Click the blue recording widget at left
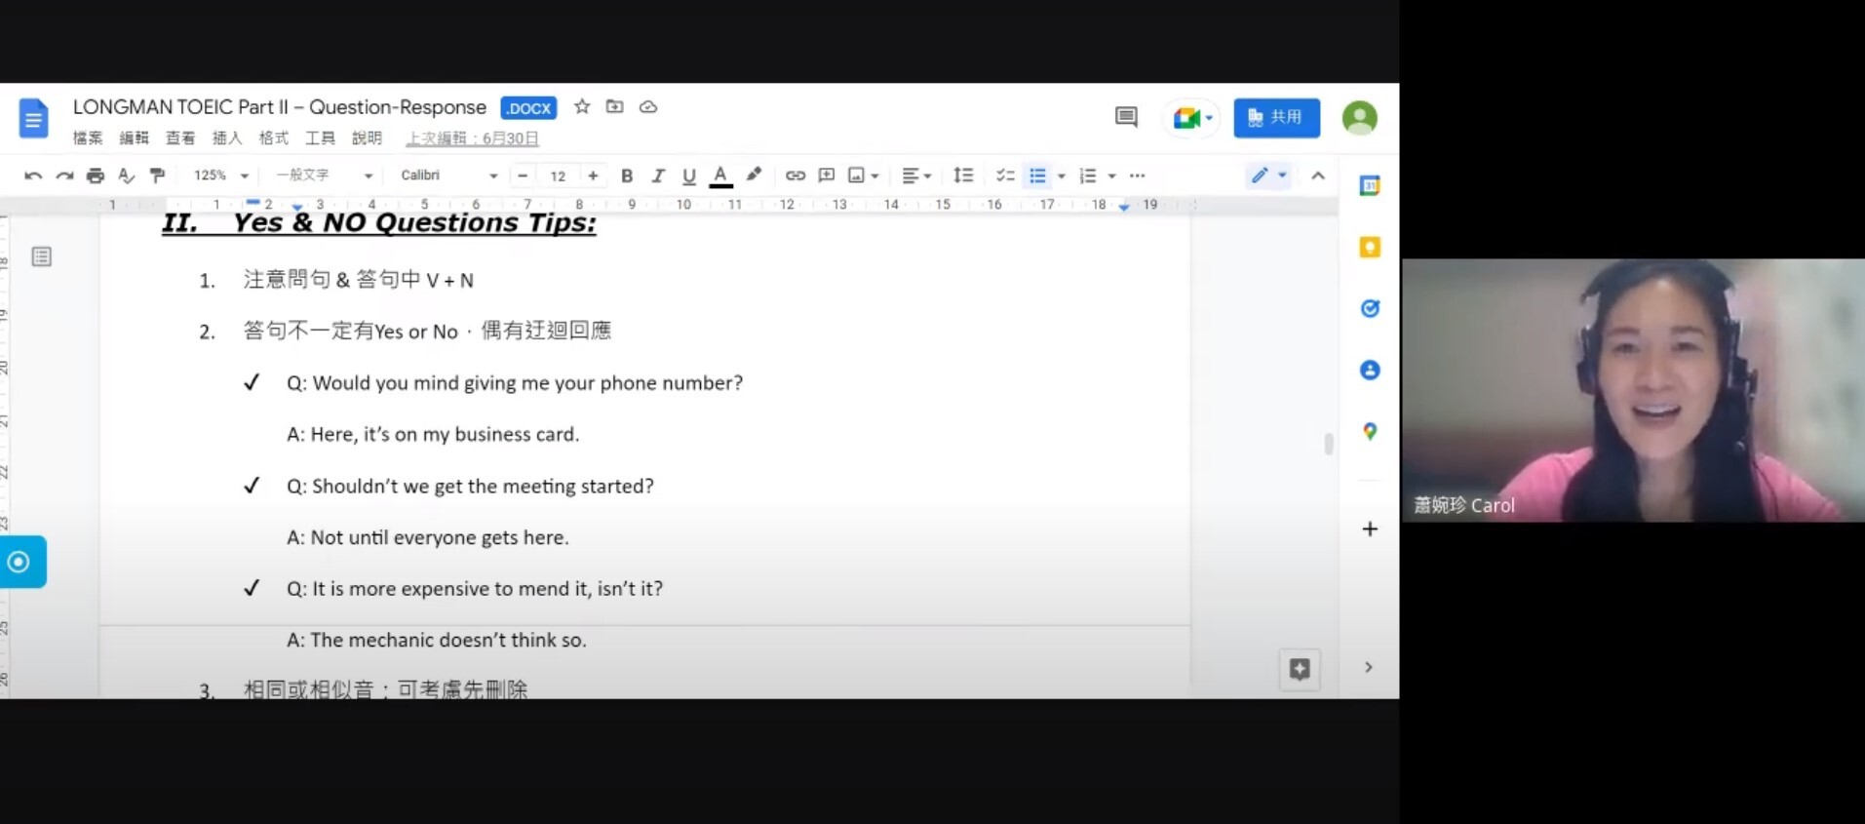The width and height of the screenshot is (1865, 824). click(21, 562)
